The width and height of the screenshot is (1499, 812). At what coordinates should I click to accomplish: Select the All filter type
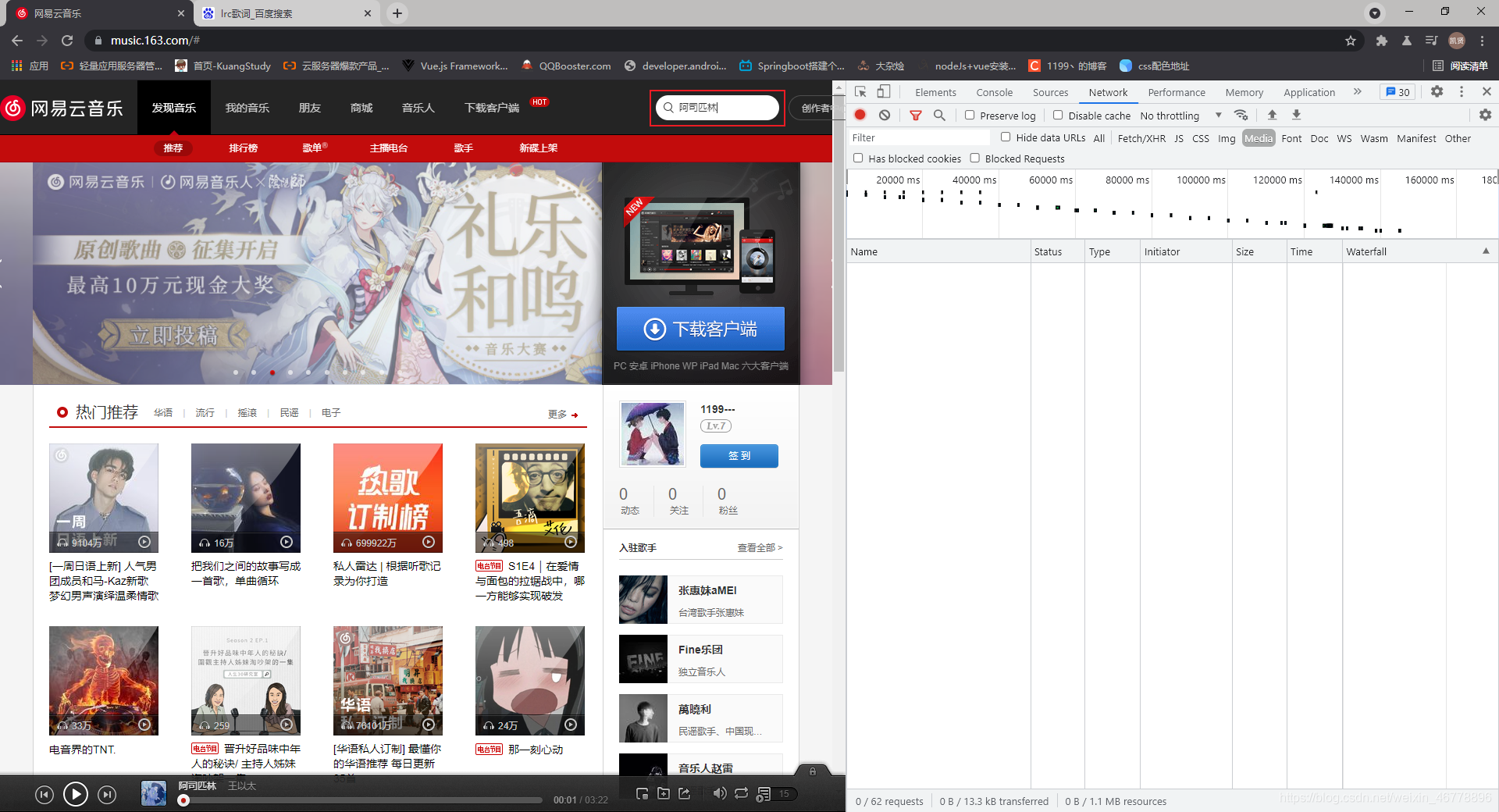tap(1098, 138)
